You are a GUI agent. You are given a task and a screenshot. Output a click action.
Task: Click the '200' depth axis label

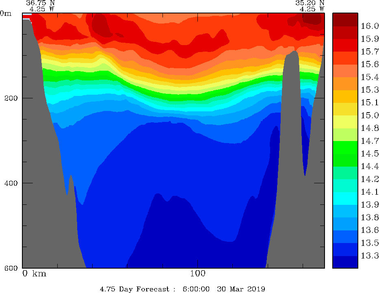[x=11, y=98]
